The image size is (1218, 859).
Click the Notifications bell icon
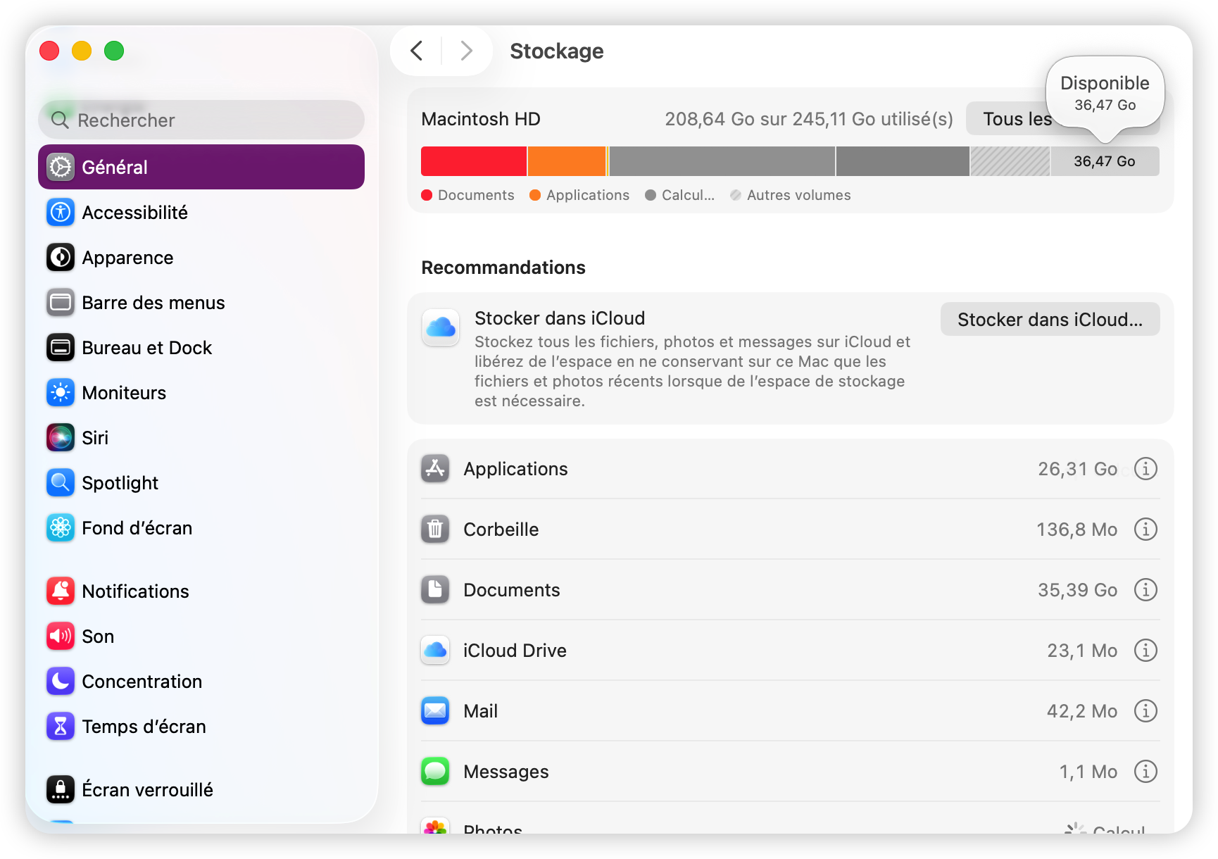(61, 591)
